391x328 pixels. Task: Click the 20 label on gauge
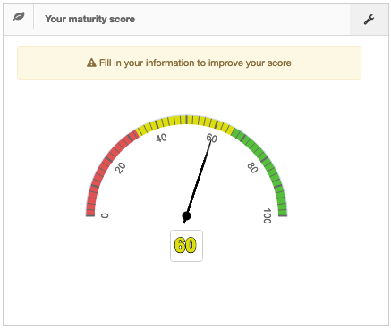pos(121,168)
